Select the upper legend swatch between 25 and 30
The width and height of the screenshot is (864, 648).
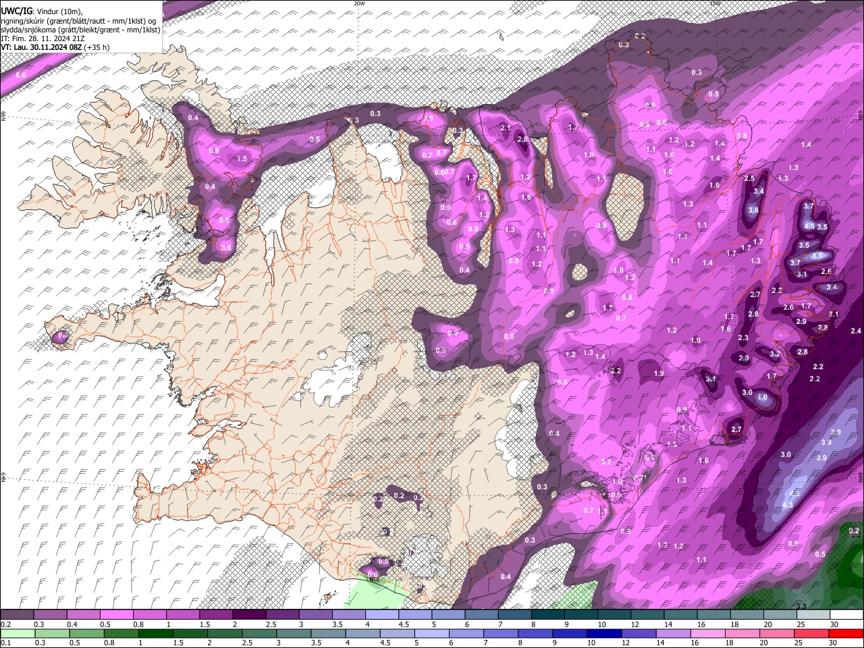[813, 615]
